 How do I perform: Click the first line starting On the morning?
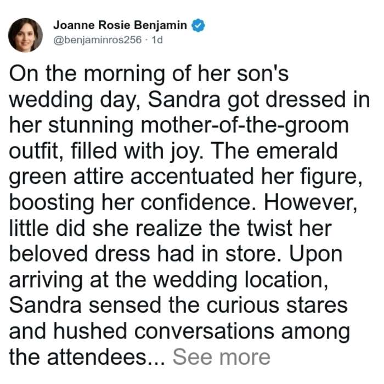point(149,74)
